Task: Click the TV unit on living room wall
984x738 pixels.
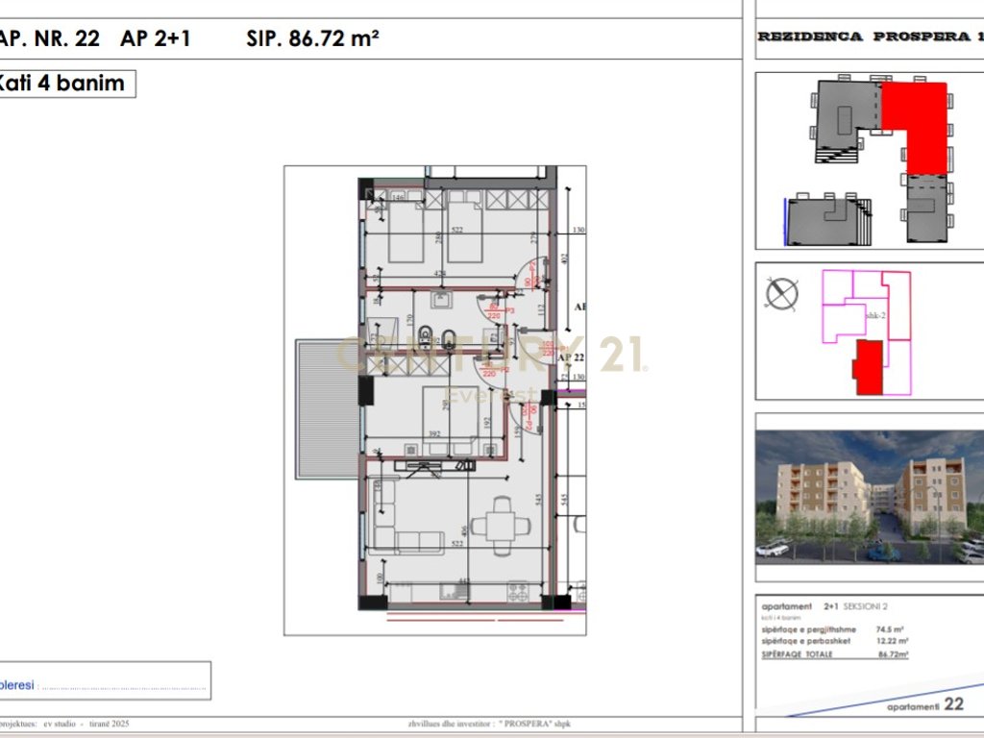Action: (437, 466)
